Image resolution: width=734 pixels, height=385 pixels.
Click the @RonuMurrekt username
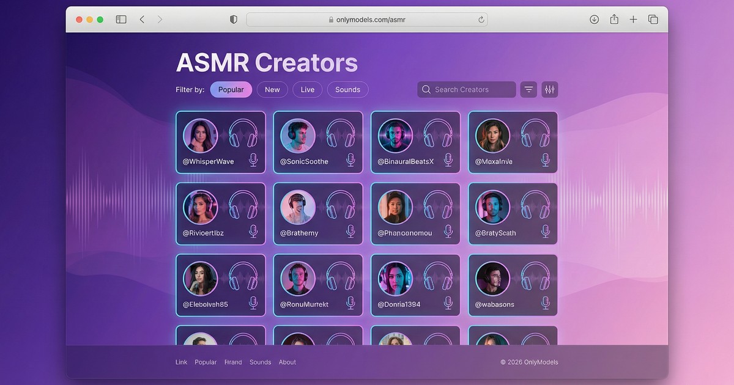[x=304, y=304]
